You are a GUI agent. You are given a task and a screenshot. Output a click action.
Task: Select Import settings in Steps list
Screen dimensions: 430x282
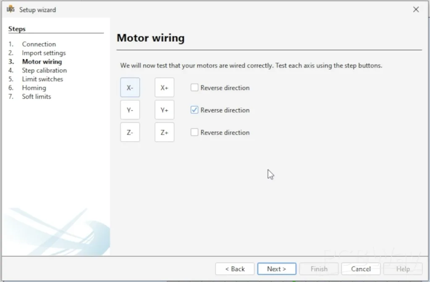(44, 53)
